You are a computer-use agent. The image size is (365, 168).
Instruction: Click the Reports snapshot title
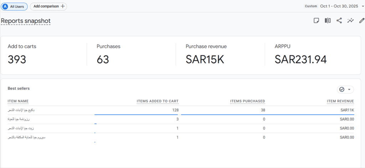tap(26, 21)
